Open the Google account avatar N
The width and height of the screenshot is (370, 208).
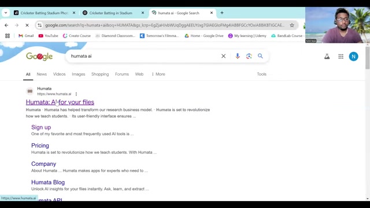pyautogui.click(x=353, y=57)
